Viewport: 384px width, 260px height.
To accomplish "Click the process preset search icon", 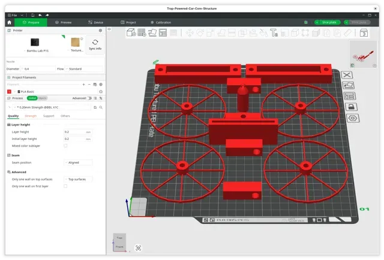I will 101,107.
